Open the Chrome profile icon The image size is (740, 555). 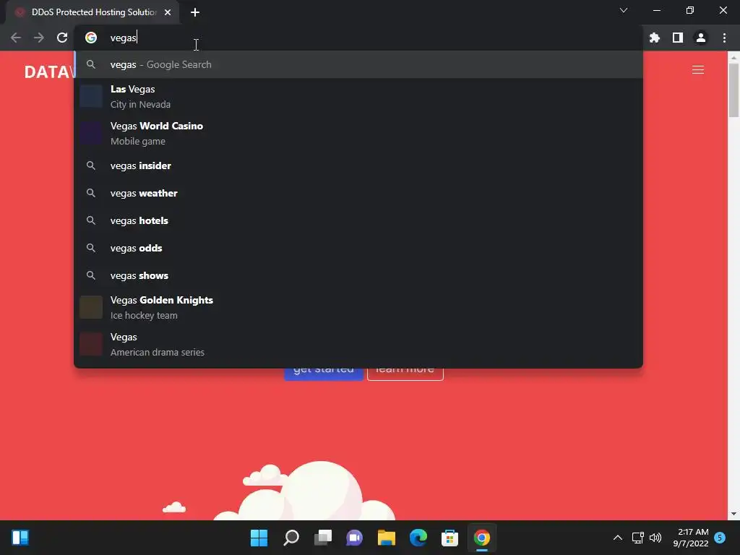[701, 38]
